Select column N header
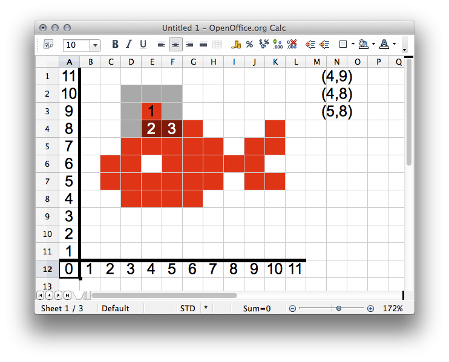This screenshot has height=362, width=449. coord(336,62)
